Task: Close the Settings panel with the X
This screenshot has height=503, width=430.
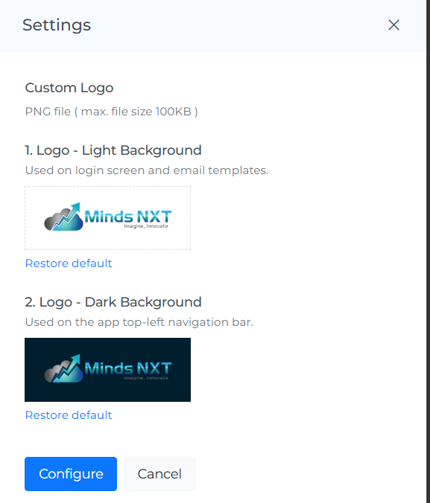Action: pyautogui.click(x=393, y=25)
